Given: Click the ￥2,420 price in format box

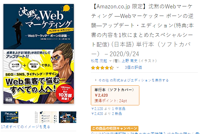Looking at the screenshot, I should (101, 95).
